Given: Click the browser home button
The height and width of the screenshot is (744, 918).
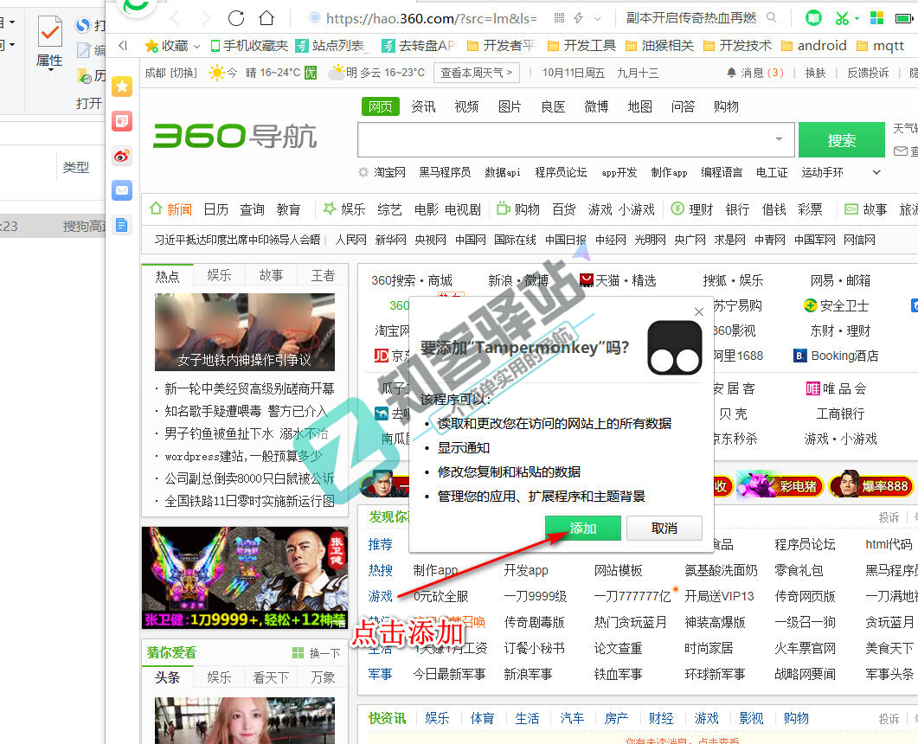Looking at the screenshot, I should [266, 16].
